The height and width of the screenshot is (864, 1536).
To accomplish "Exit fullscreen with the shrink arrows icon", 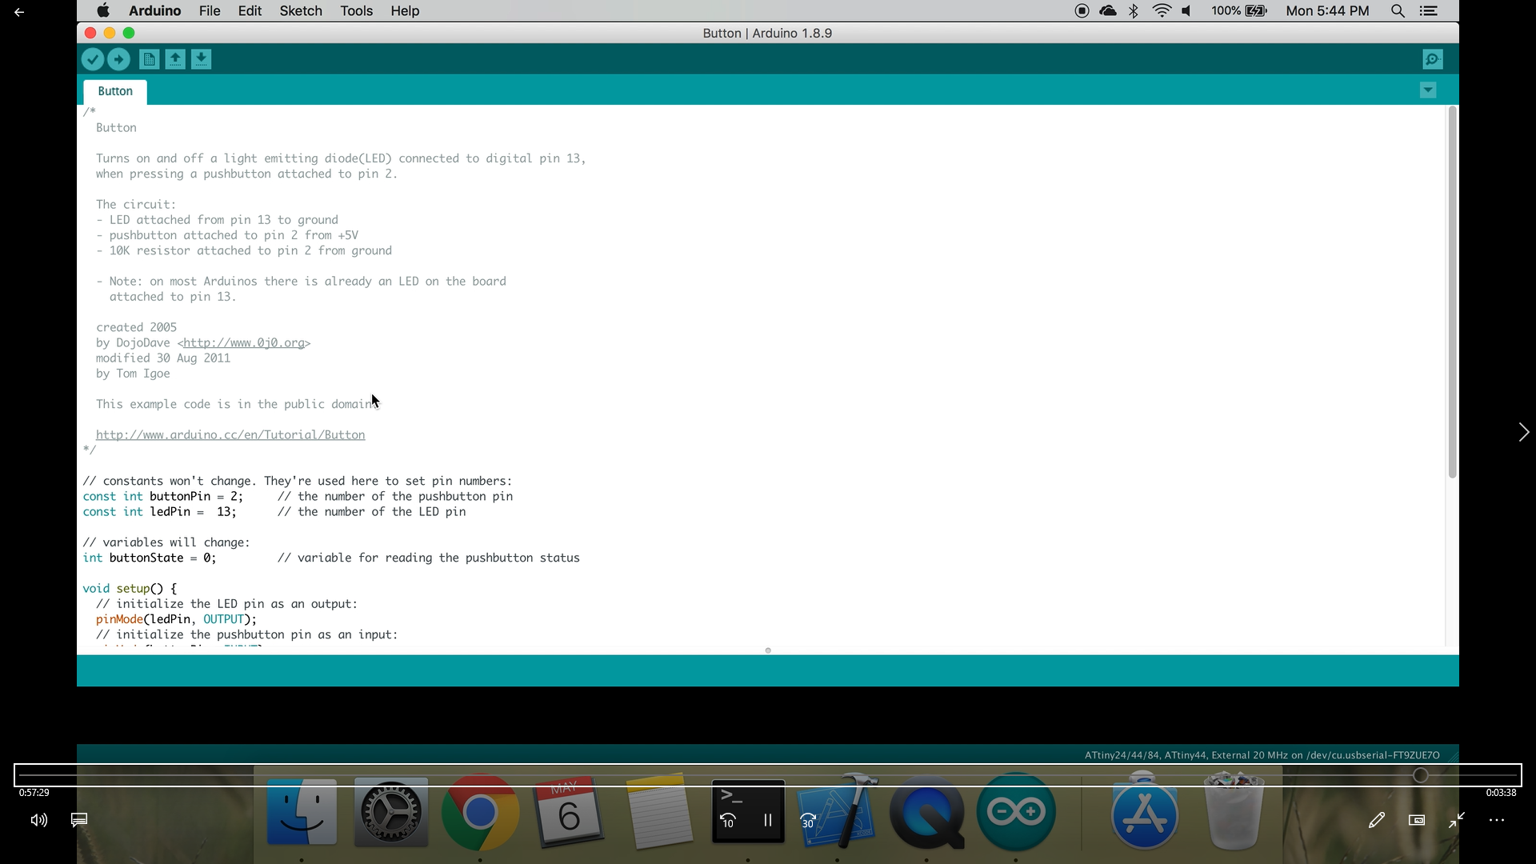I will click(1457, 820).
